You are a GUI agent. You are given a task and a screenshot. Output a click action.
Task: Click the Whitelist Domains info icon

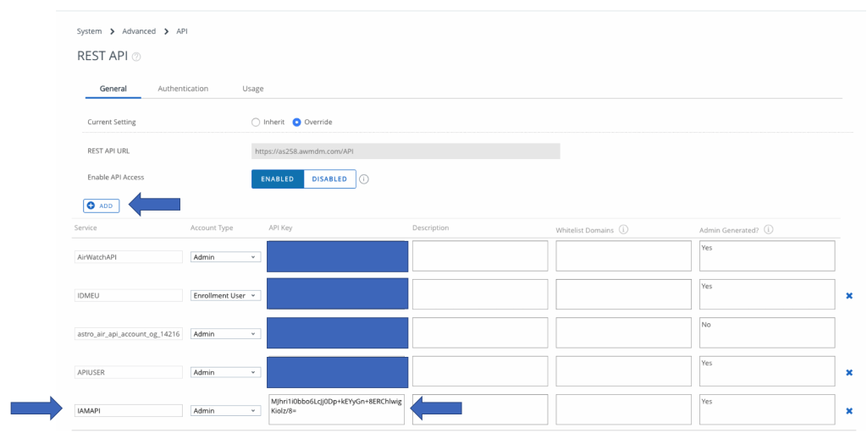[623, 229]
